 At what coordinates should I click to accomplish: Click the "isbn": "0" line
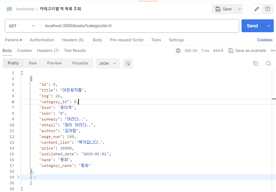pos(53,113)
